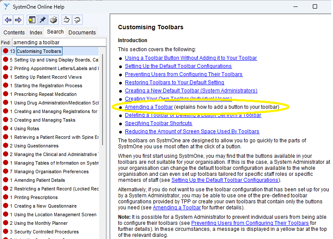333x239 pixels.
Task: Open highlighted 'Amending a Toolbar' bullet link
Action: (x=149, y=107)
